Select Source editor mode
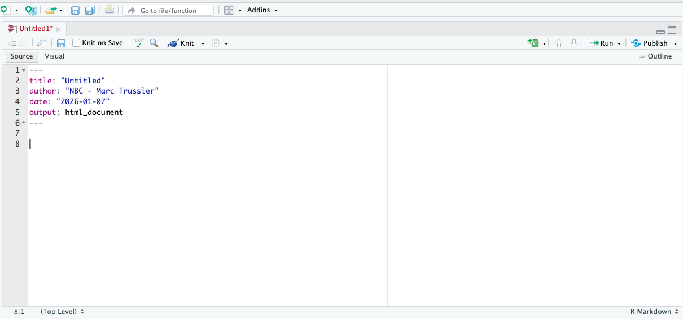This screenshot has height=319, width=683. click(x=22, y=56)
